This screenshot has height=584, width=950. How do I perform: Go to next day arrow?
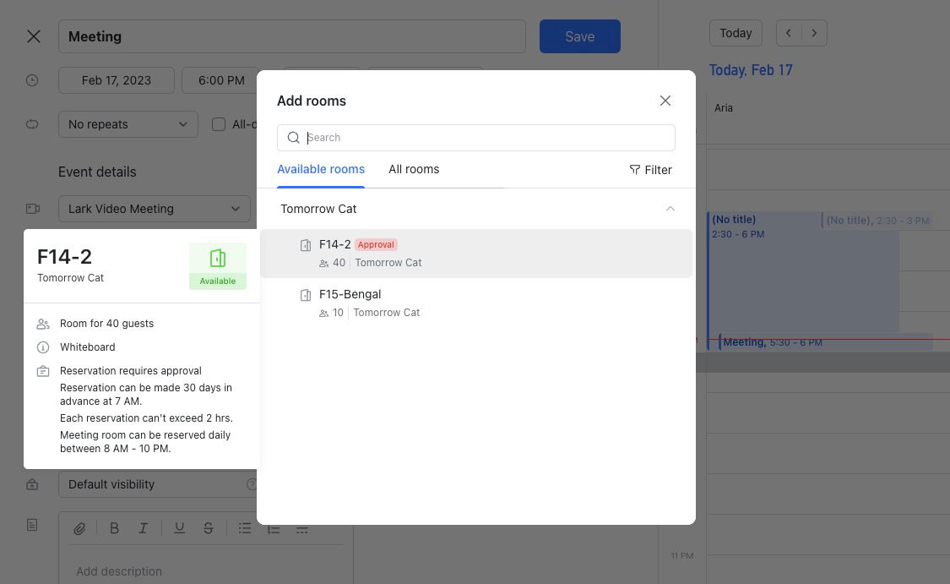point(814,33)
